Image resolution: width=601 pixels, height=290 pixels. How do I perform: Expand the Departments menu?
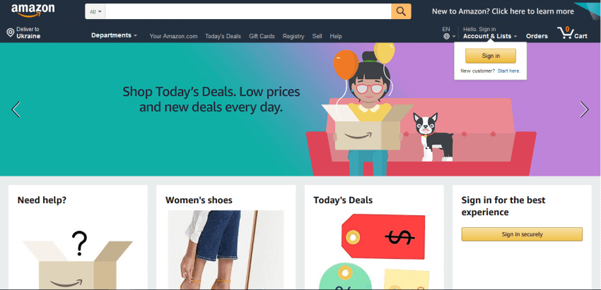114,35
